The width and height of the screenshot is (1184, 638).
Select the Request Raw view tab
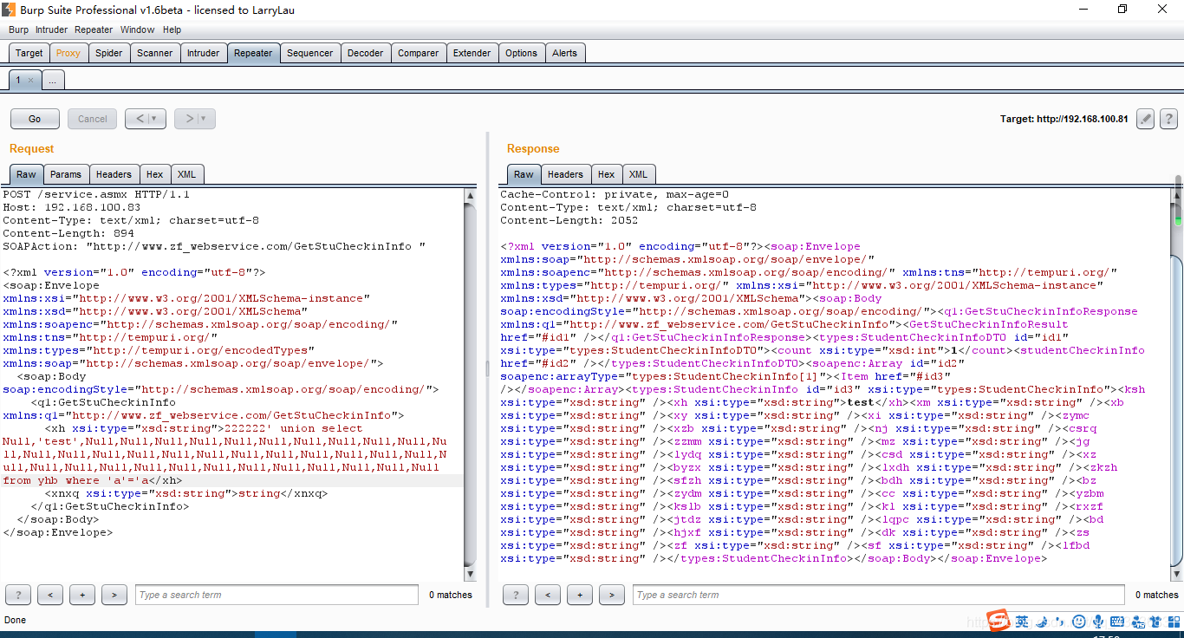(26, 174)
